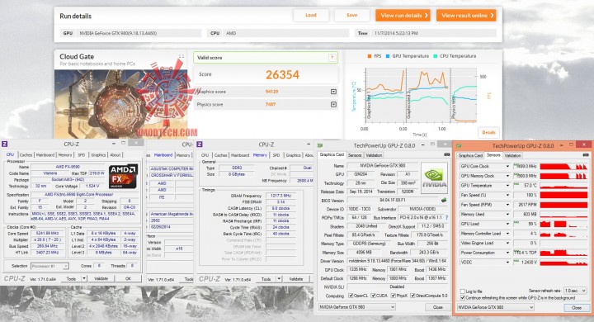This screenshot has height=322, width=594.
Task: Click the CPU-Z app icon in the CPU window title bar
Action: tap(5, 144)
